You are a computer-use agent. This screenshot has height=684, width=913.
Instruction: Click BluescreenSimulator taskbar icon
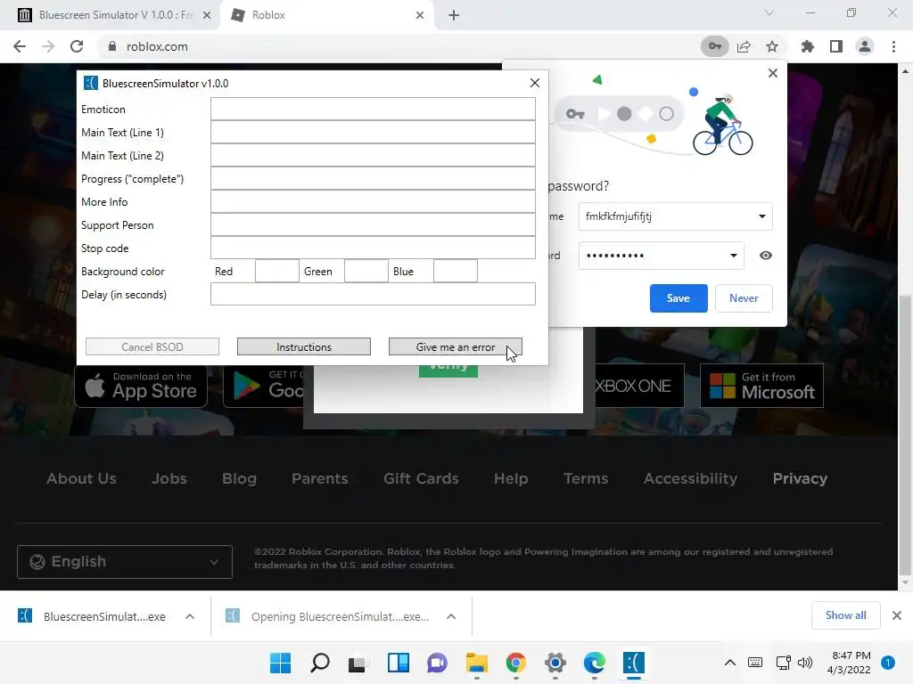pos(634,663)
